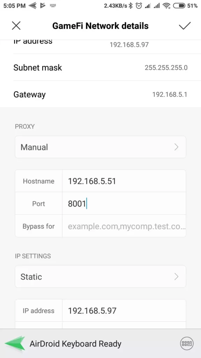Tap the Bluetooth icon in status bar
201x358 pixels.
tap(131, 6)
